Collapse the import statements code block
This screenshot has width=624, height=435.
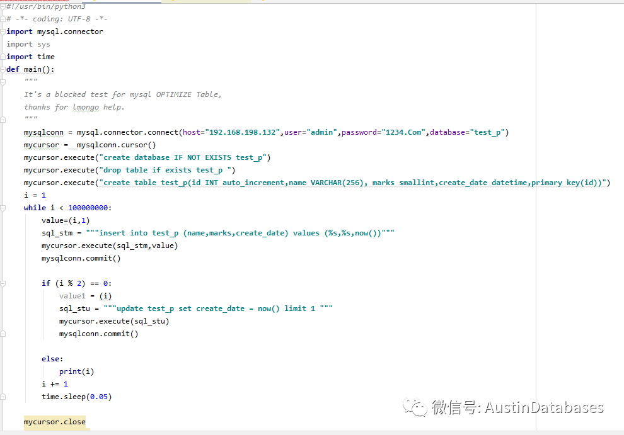[x=3, y=31]
